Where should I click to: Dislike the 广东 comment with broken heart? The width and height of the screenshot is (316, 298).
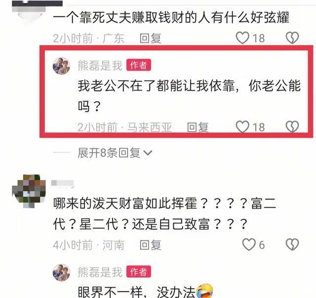(x=292, y=38)
